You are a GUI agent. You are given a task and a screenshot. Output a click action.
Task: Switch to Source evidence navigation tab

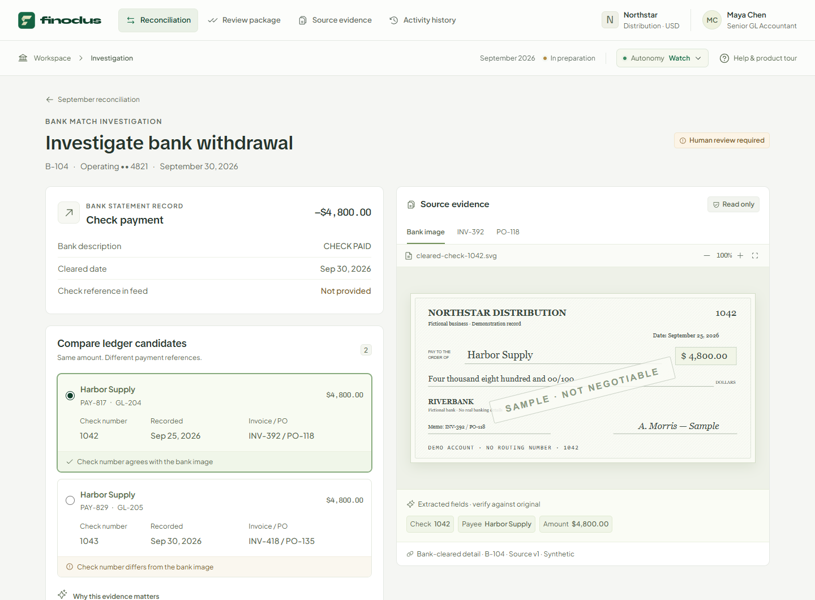tap(335, 20)
